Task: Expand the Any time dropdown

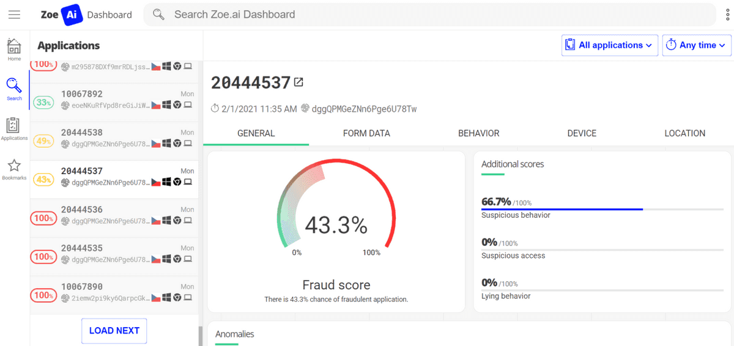Action: tap(697, 45)
